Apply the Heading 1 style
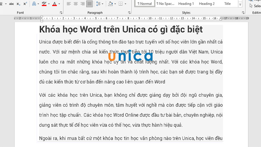261x147 pixels. 186,4
